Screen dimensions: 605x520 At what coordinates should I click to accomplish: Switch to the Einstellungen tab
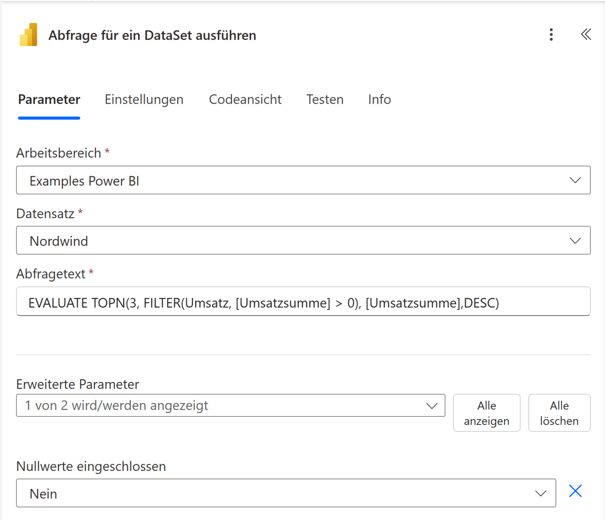pyautogui.click(x=144, y=100)
